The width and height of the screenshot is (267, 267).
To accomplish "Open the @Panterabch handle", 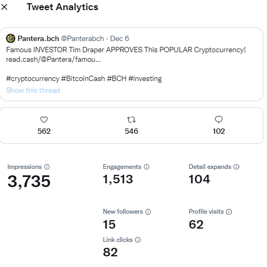I will pyautogui.click(x=83, y=38).
